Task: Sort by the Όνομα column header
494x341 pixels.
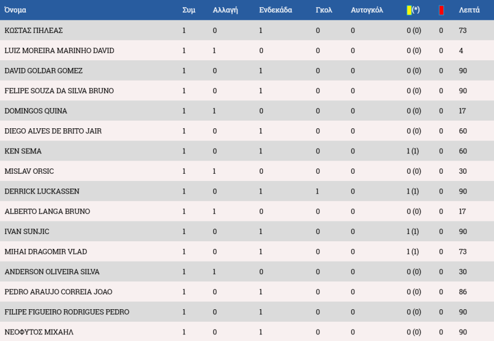Action: [x=15, y=10]
